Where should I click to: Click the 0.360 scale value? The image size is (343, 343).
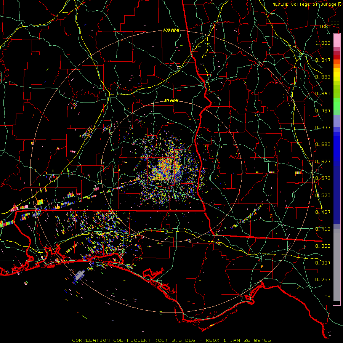point(323,246)
